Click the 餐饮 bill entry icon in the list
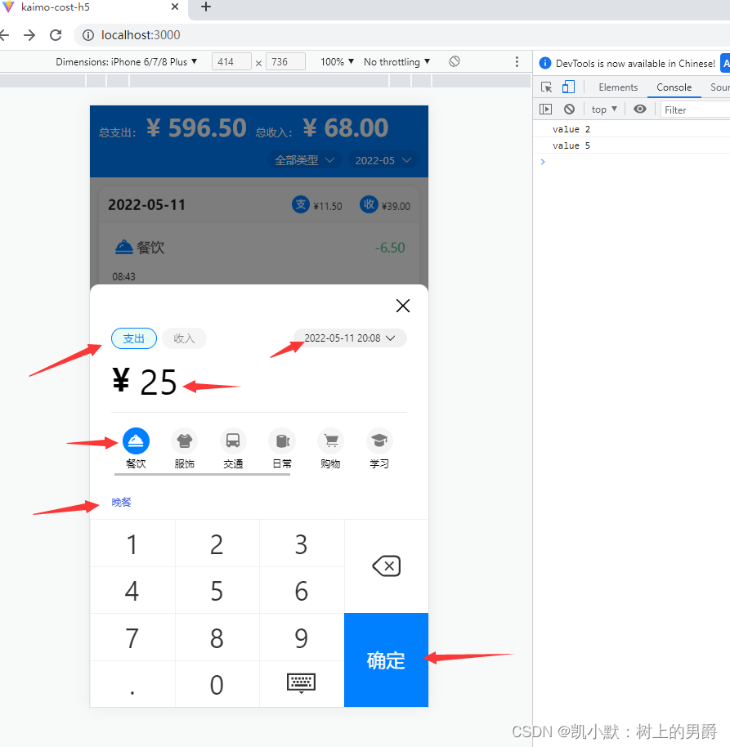Viewport: 730px width, 747px height. tap(124, 248)
